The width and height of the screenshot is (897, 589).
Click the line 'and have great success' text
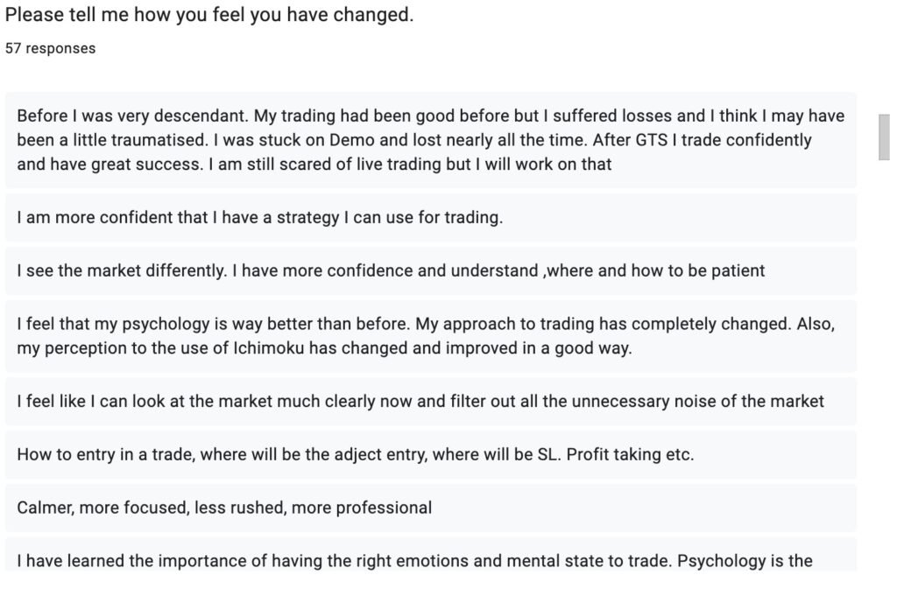click(109, 165)
